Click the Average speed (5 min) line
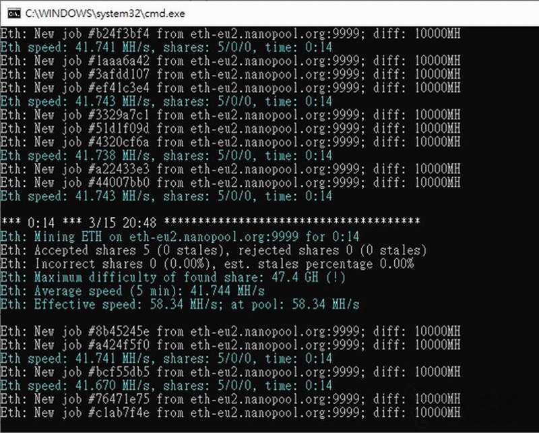 [x=132, y=291]
